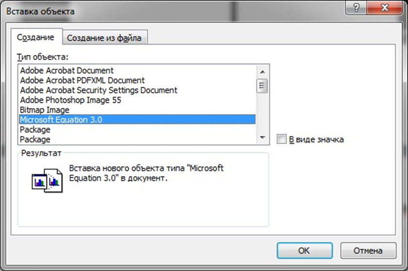The height and width of the screenshot is (271, 408).
Task: Select Microsoft Equation 3.0 entry
Action: point(137,120)
